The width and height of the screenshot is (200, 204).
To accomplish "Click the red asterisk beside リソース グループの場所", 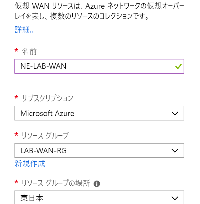I will pos(16,183).
